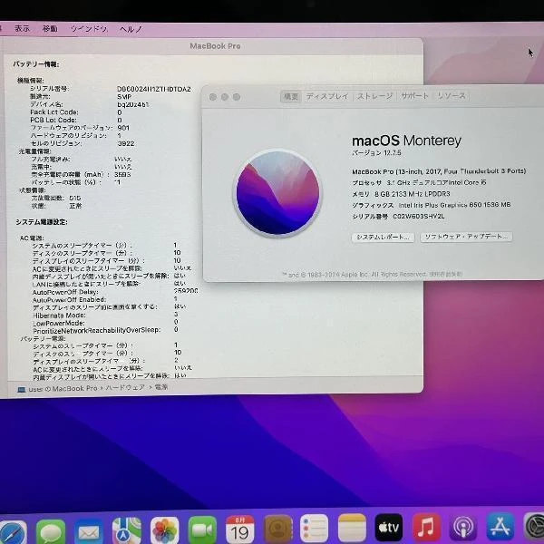Image resolution: width=544 pixels, height=544 pixels.
Task: Launch Contacts from the Dock
Action: (278, 529)
